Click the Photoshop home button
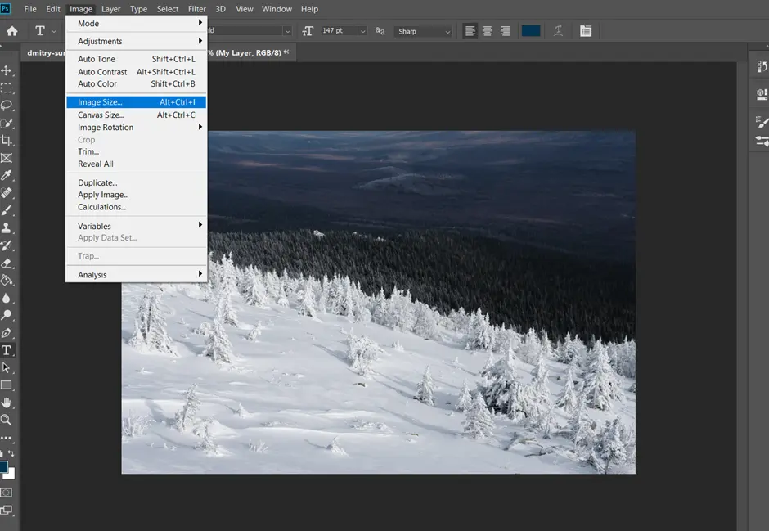This screenshot has width=769, height=531. [x=11, y=29]
